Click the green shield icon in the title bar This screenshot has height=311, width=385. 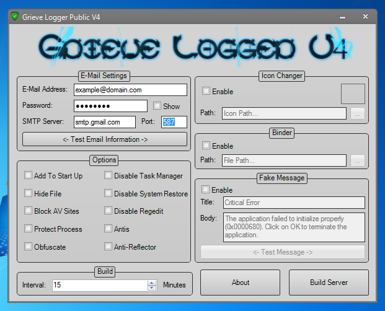click(15, 17)
